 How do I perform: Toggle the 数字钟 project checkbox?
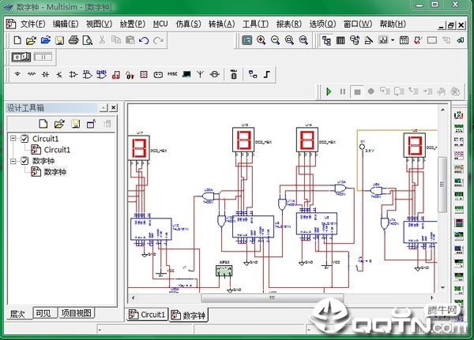[24, 161]
